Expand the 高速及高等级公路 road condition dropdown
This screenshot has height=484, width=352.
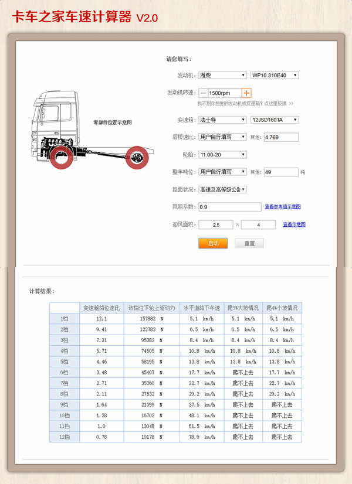tap(222, 189)
